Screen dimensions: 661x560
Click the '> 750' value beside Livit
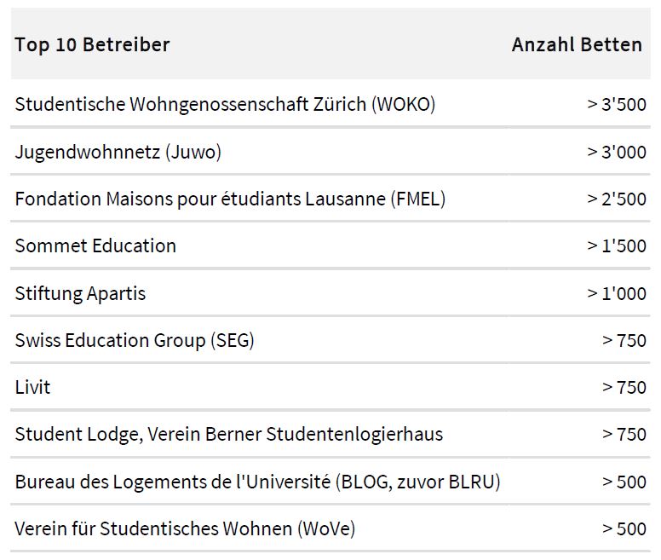pos(624,388)
